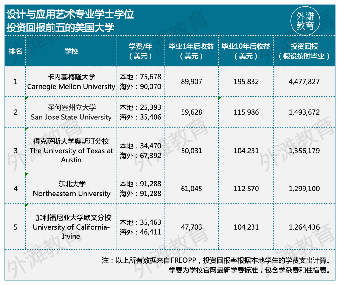This screenshot has width=340, height=285.
Task: Select value 1,356,179
Action: [304, 151]
